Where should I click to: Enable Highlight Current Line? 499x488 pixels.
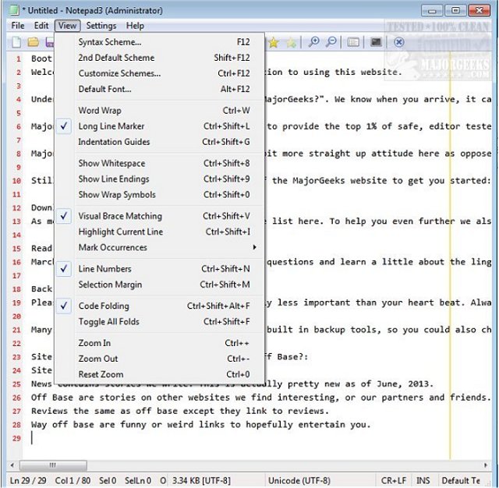[x=160, y=232]
